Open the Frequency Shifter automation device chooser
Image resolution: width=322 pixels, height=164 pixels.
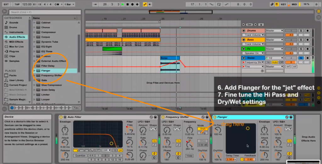pyautogui.click(x=253, y=62)
